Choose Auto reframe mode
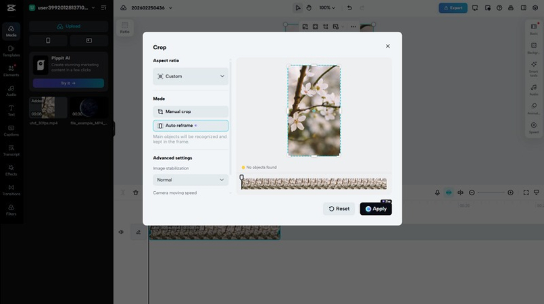 pos(191,126)
